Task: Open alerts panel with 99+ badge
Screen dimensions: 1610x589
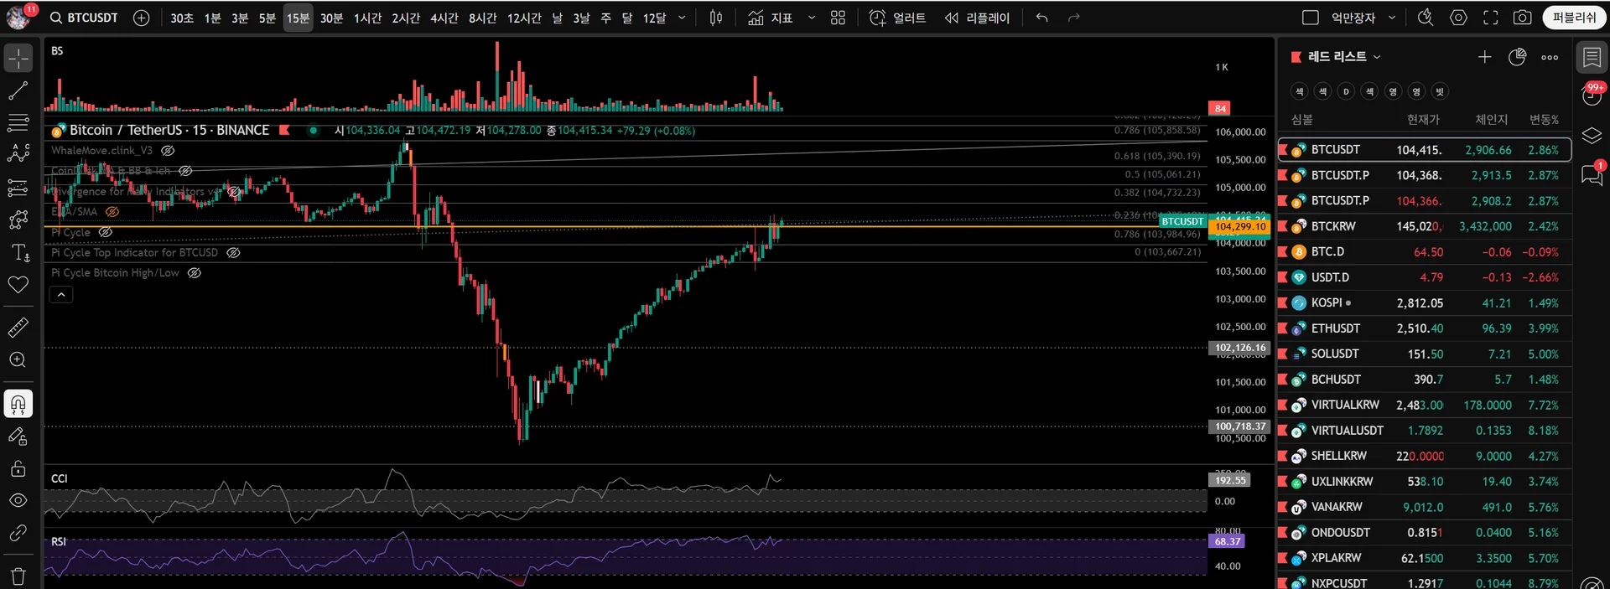Action: (x=1592, y=96)
